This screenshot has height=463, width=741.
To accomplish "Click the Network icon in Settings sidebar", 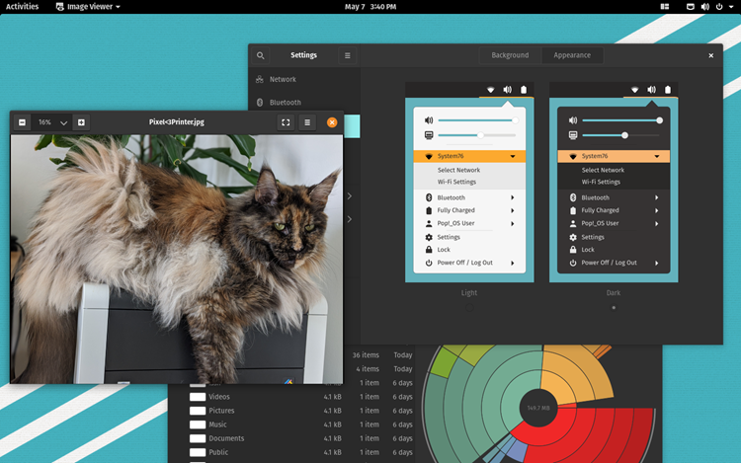I will tap(260, 79).
